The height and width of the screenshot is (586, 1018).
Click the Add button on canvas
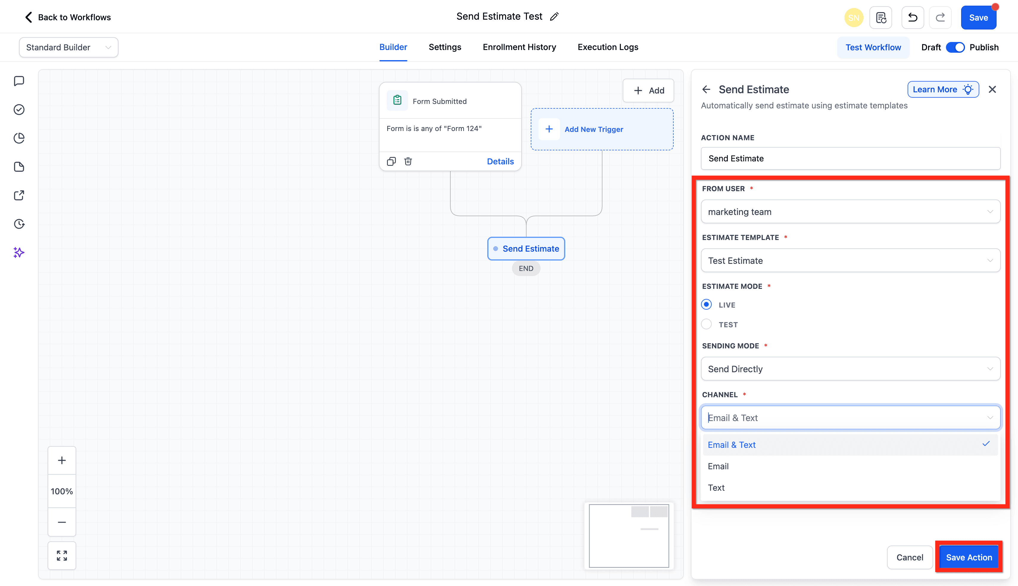click(x=648, y=91)
